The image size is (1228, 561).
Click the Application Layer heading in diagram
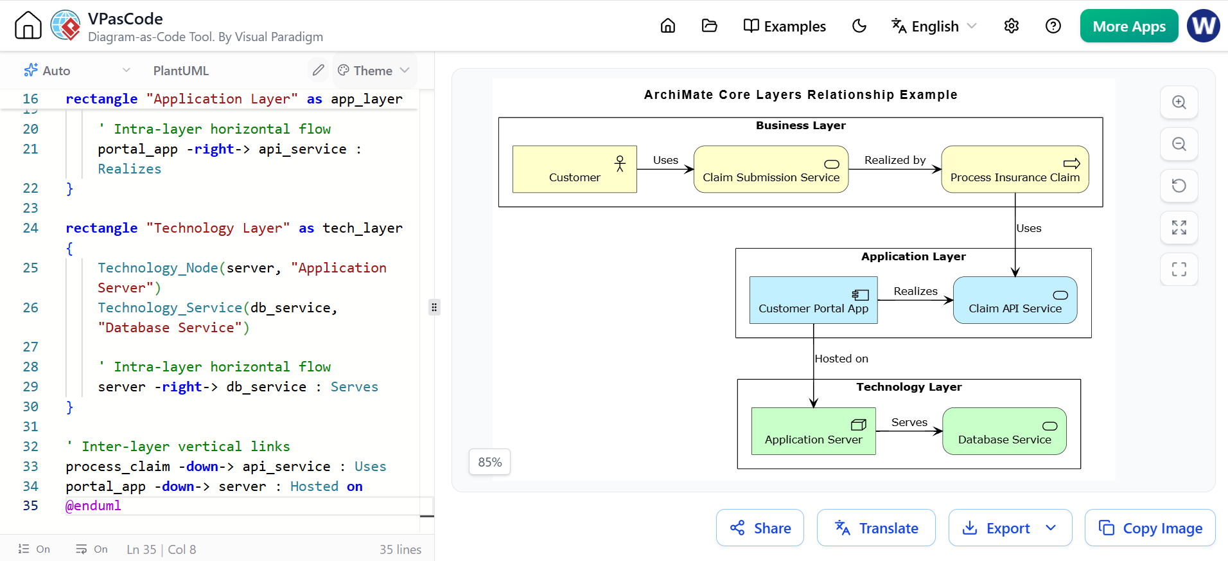click(x=913, y=256)
